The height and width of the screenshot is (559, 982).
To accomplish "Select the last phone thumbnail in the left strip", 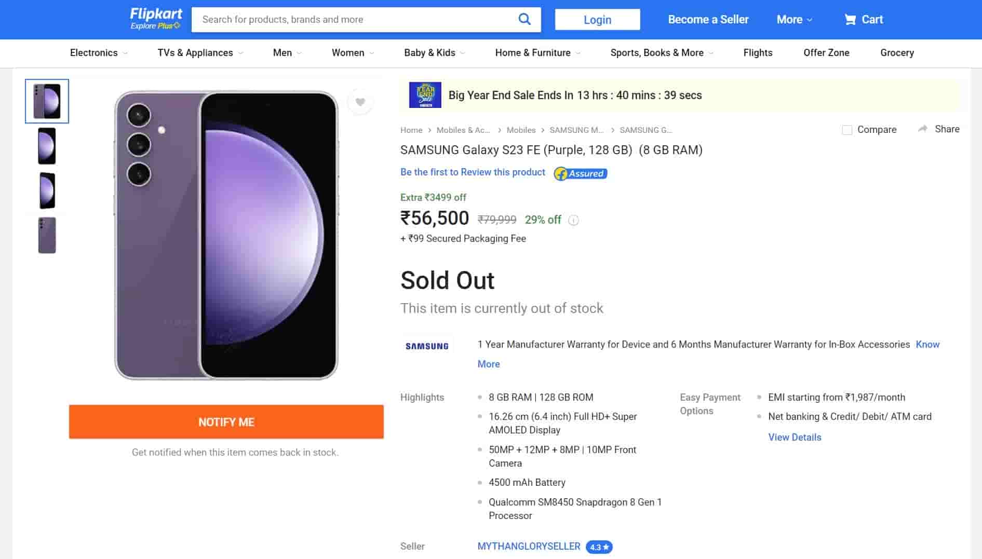I will click(x=46, y=235).
